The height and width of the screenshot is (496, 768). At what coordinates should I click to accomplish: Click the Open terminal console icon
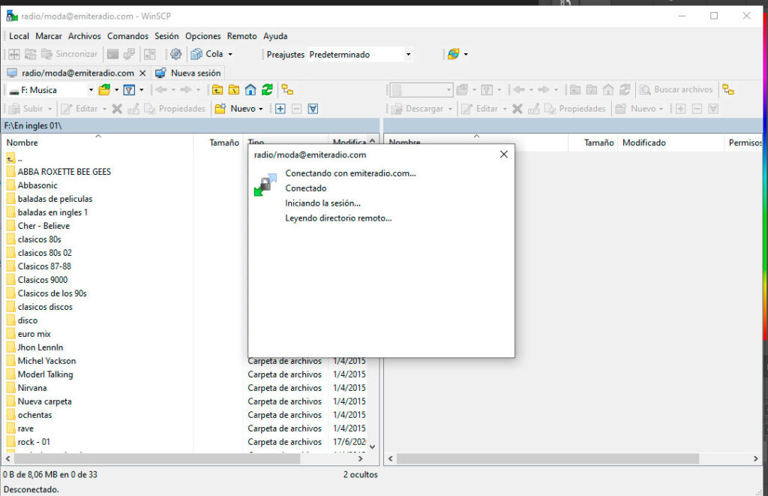coord(112,55)
